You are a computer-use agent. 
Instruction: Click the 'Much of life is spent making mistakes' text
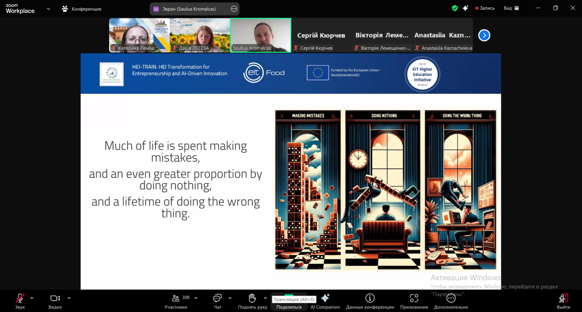pos(176,151)
